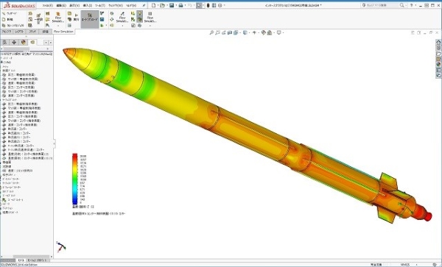
Task: Click the temperature color legend bar
Action: coord(74,179)
